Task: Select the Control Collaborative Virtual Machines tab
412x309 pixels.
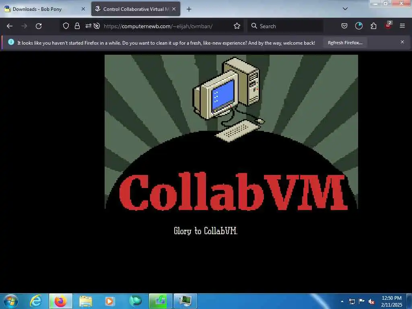Action: click(136, 9)
